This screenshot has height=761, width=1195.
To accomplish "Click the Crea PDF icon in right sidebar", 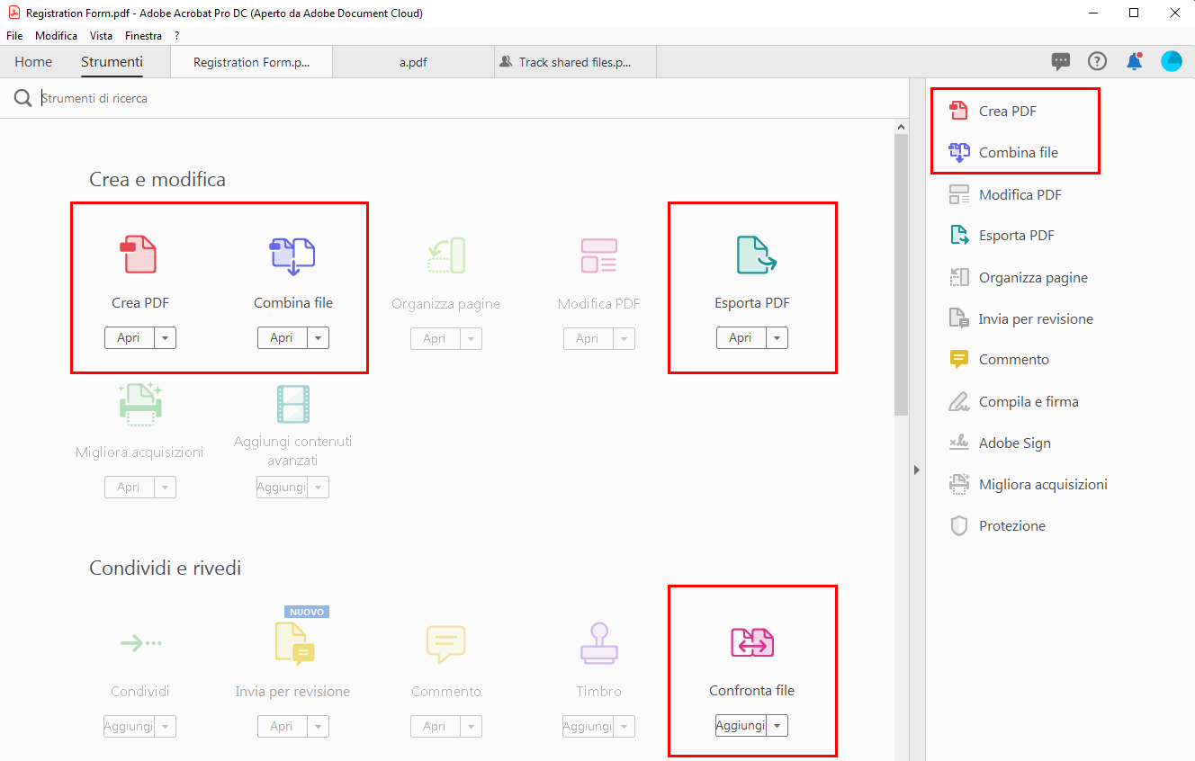I will pos(959,111).
